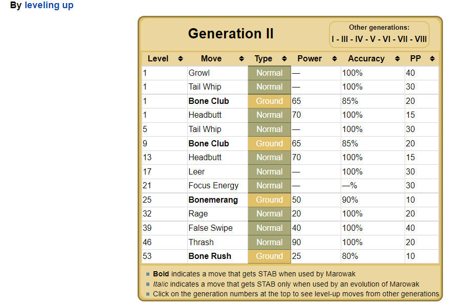
Task: Select power value 50 for Bonemerang
Action: [296, 200]
